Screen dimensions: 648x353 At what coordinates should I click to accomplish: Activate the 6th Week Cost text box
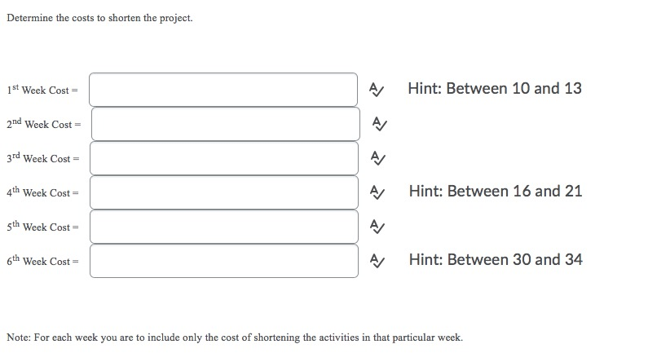coord(223,261)
